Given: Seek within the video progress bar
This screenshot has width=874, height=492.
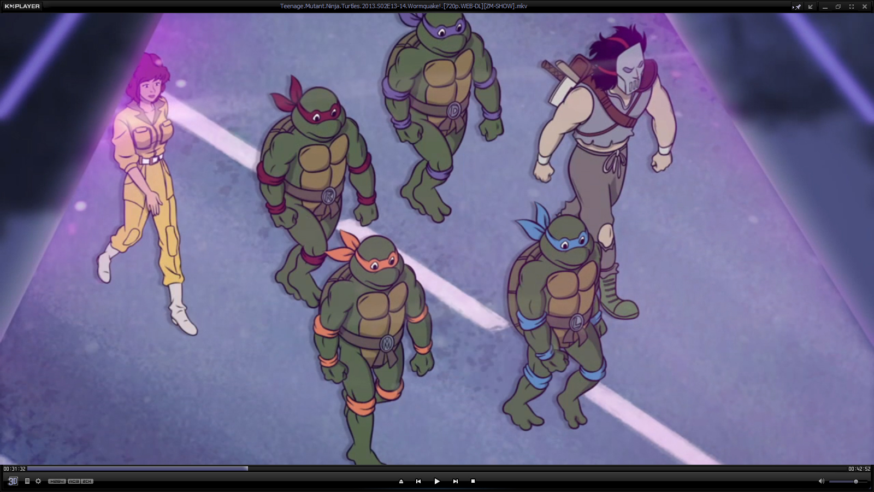Looking at the screenshot, I should pos(436,468).
